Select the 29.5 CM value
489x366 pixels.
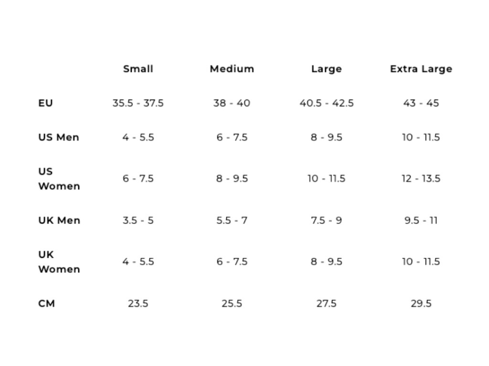421,303
